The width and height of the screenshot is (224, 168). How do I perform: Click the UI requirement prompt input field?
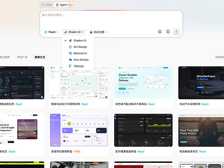[x=111, y=19]
